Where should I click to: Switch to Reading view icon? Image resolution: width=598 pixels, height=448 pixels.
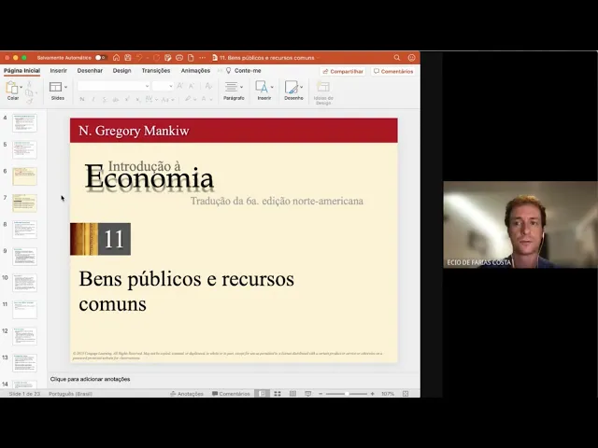292,394
